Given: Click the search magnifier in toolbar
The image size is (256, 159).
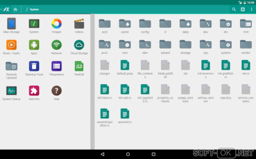Looking at the screenshot, I should (x=234, y=9).
